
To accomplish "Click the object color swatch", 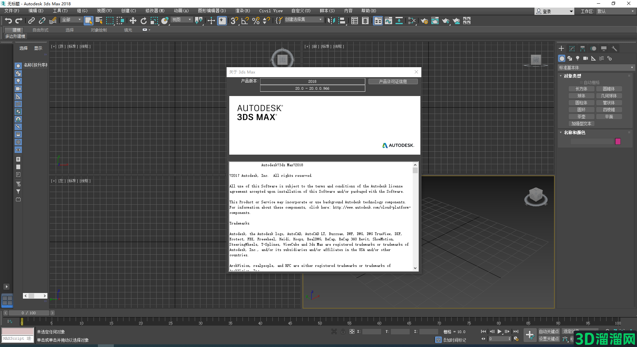I will pos(617,141).
